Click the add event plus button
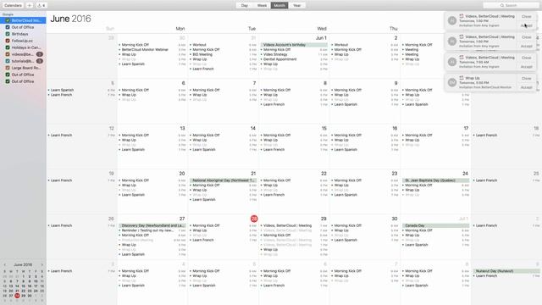 (x=30, y=6)
